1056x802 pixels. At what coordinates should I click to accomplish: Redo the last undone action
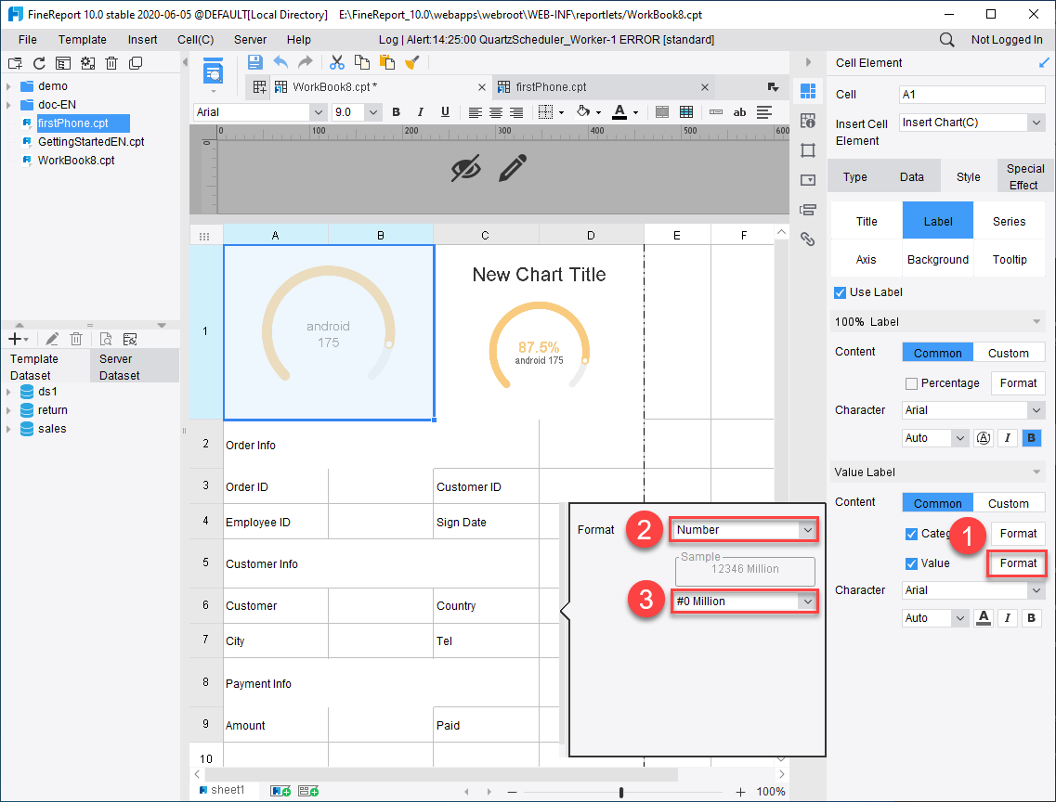click(306, 62)
